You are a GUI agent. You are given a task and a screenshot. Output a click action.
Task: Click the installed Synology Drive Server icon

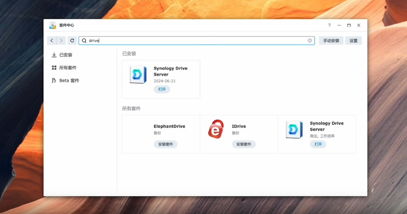(138, 74)
